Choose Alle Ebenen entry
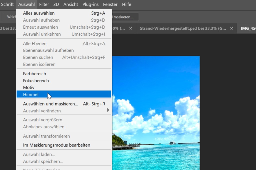256x170 pixels. click(x=64, y=43)
